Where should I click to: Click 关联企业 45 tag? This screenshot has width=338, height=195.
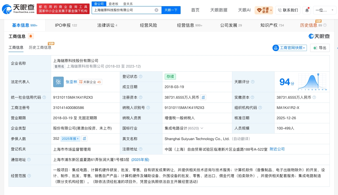pyautogui.click(x=90, y=82)
